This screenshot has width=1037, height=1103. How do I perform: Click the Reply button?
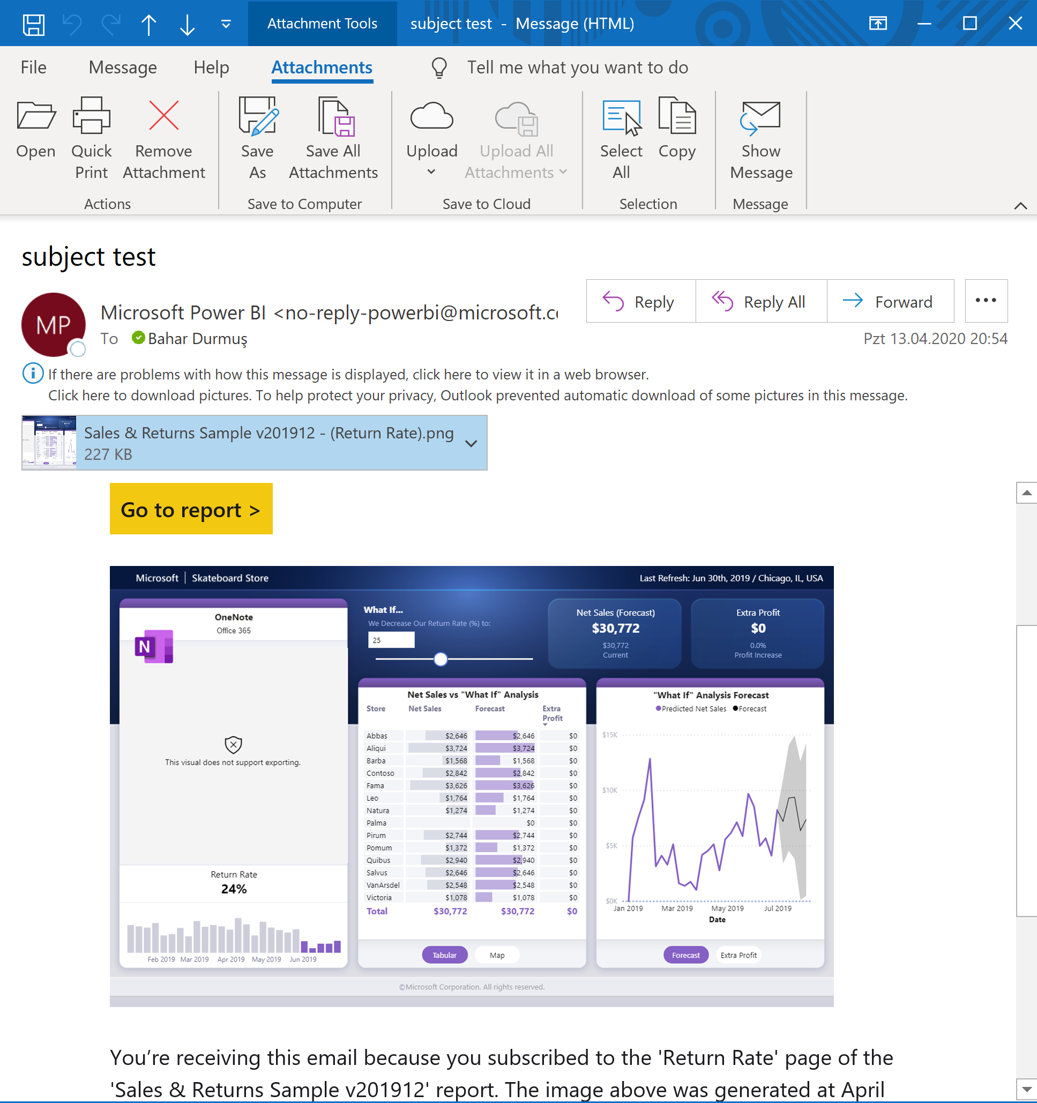pyautogui.click(x=641, y=301)
